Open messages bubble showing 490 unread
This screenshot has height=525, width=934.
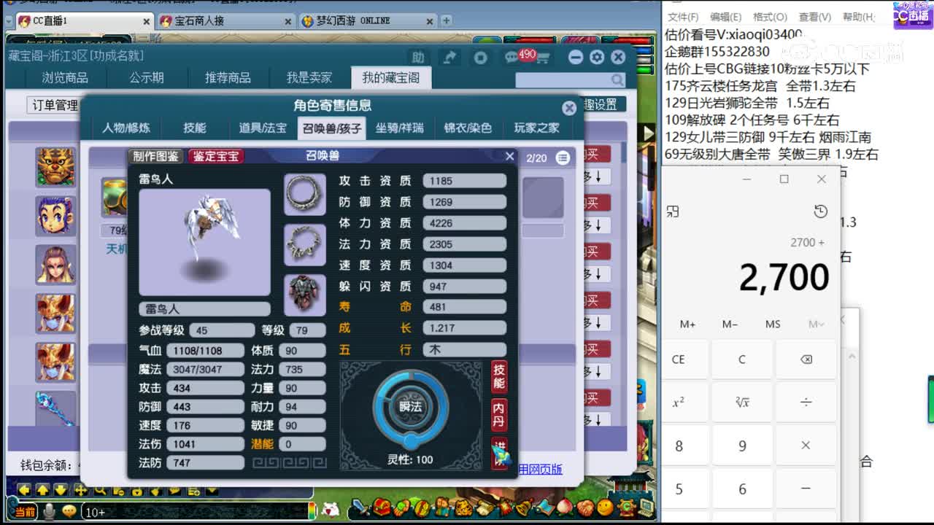click(512, 57)
